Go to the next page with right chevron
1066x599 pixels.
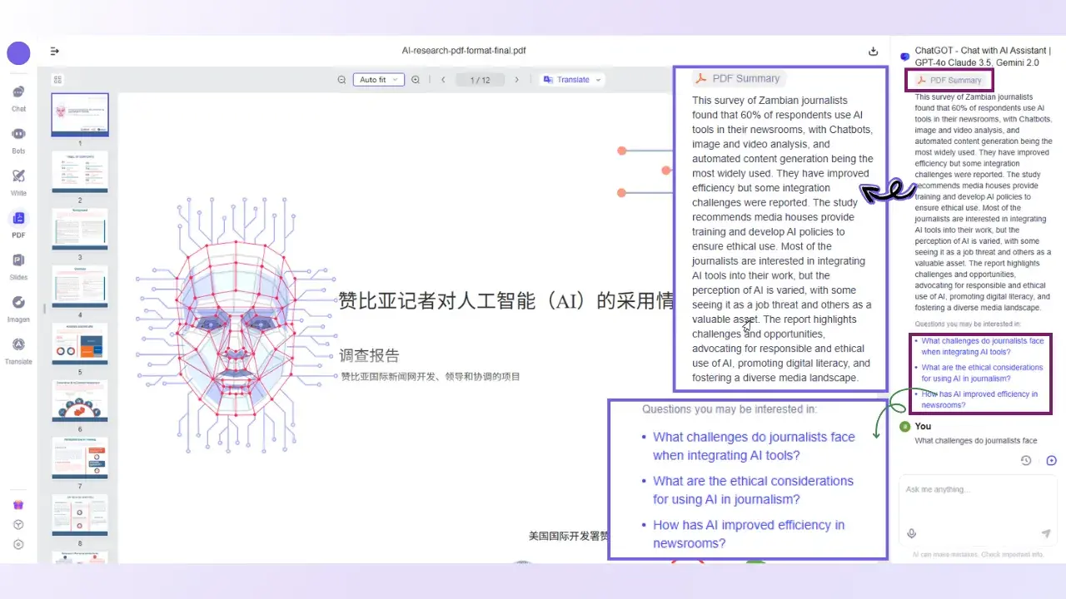(x=516, y=80)
